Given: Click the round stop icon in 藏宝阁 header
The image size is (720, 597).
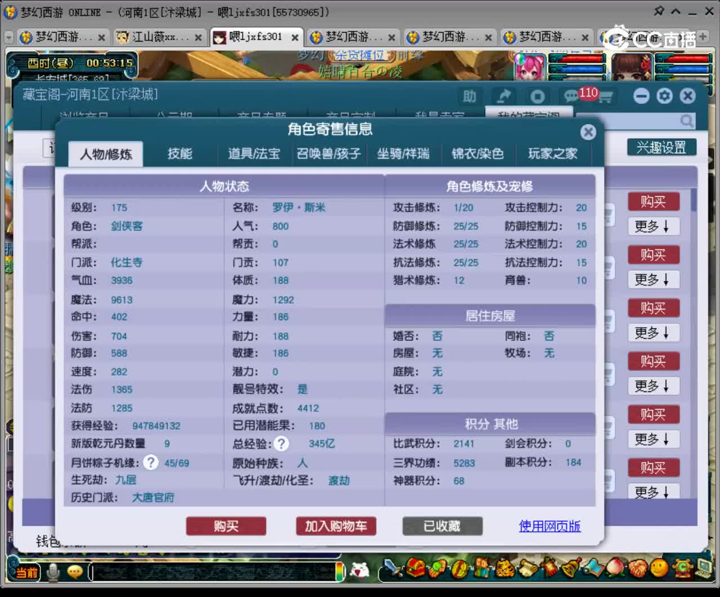Looking at the screenshot, I should point(537,96).
